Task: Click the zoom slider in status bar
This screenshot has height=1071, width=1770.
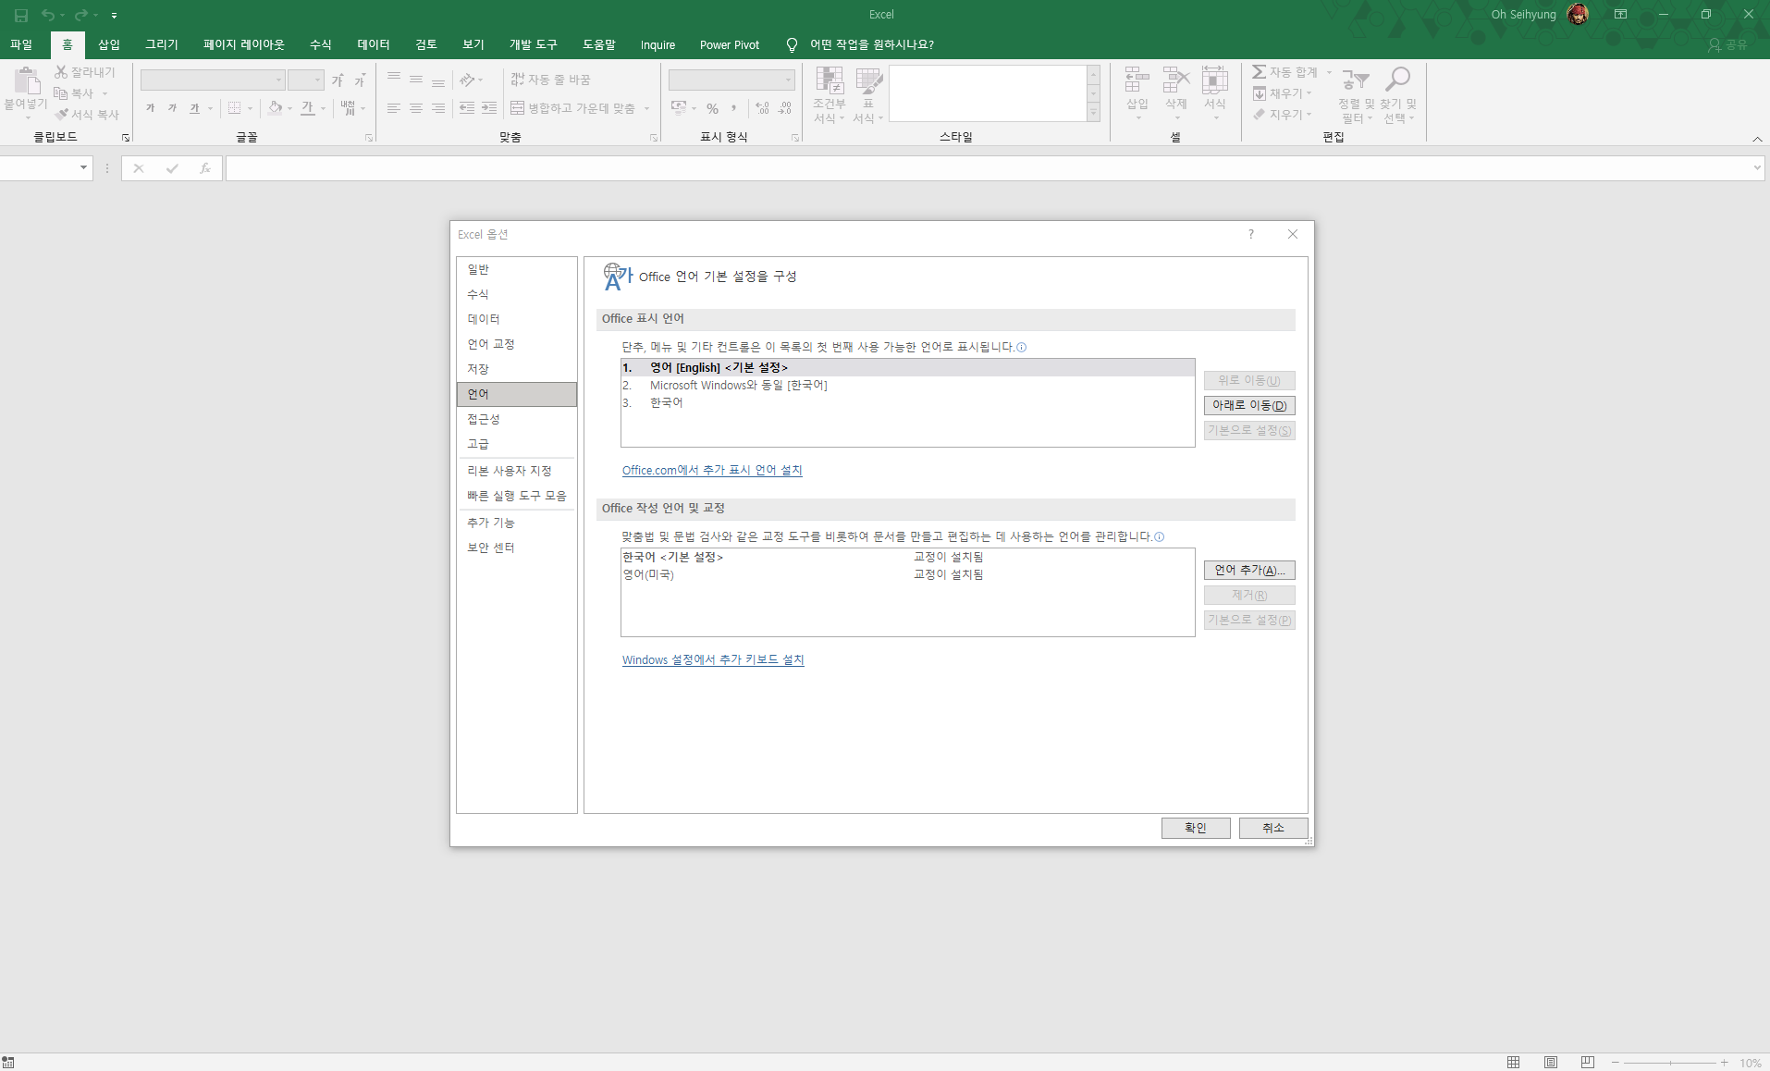Action: 1670,1063
